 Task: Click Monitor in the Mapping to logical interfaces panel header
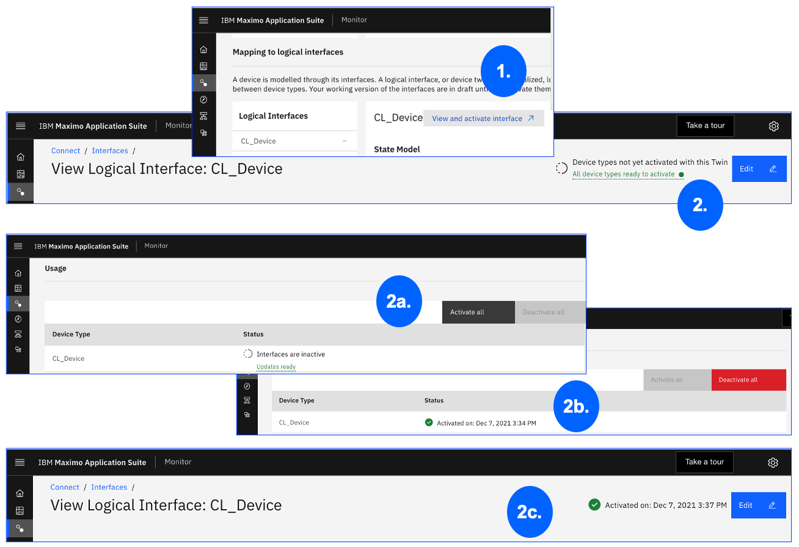(354, 20)
